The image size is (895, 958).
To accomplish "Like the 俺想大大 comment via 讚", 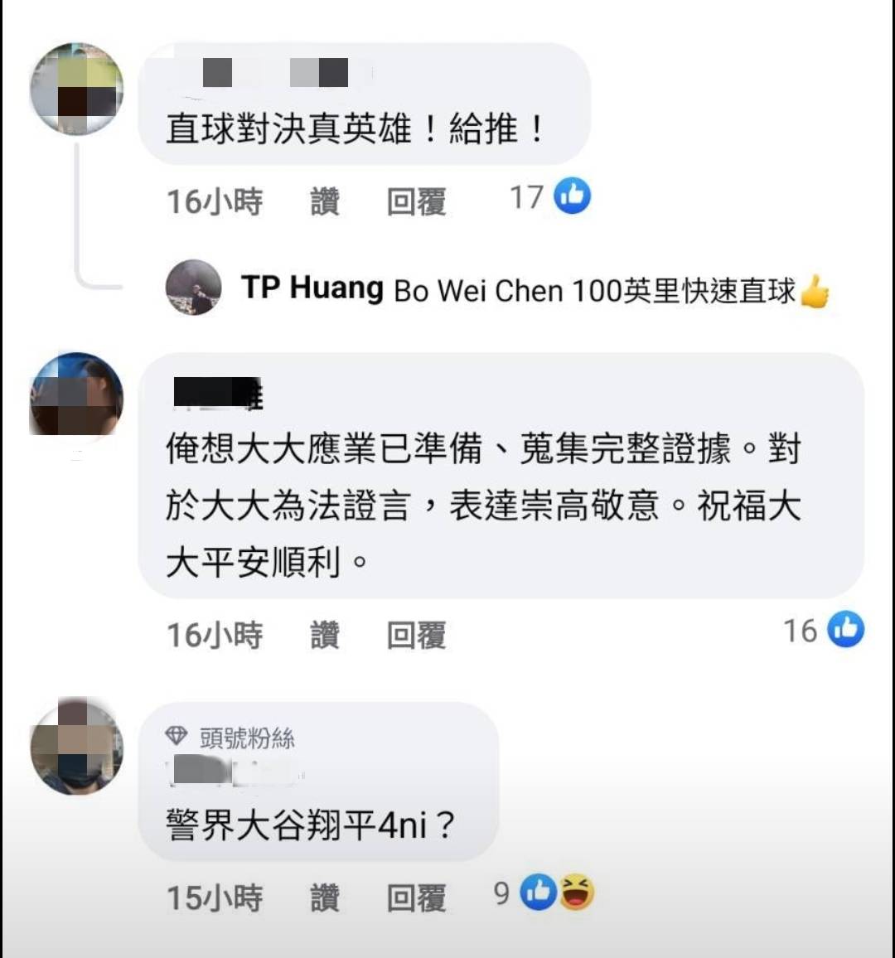I will pyautogui.click(x=324, y=634).
